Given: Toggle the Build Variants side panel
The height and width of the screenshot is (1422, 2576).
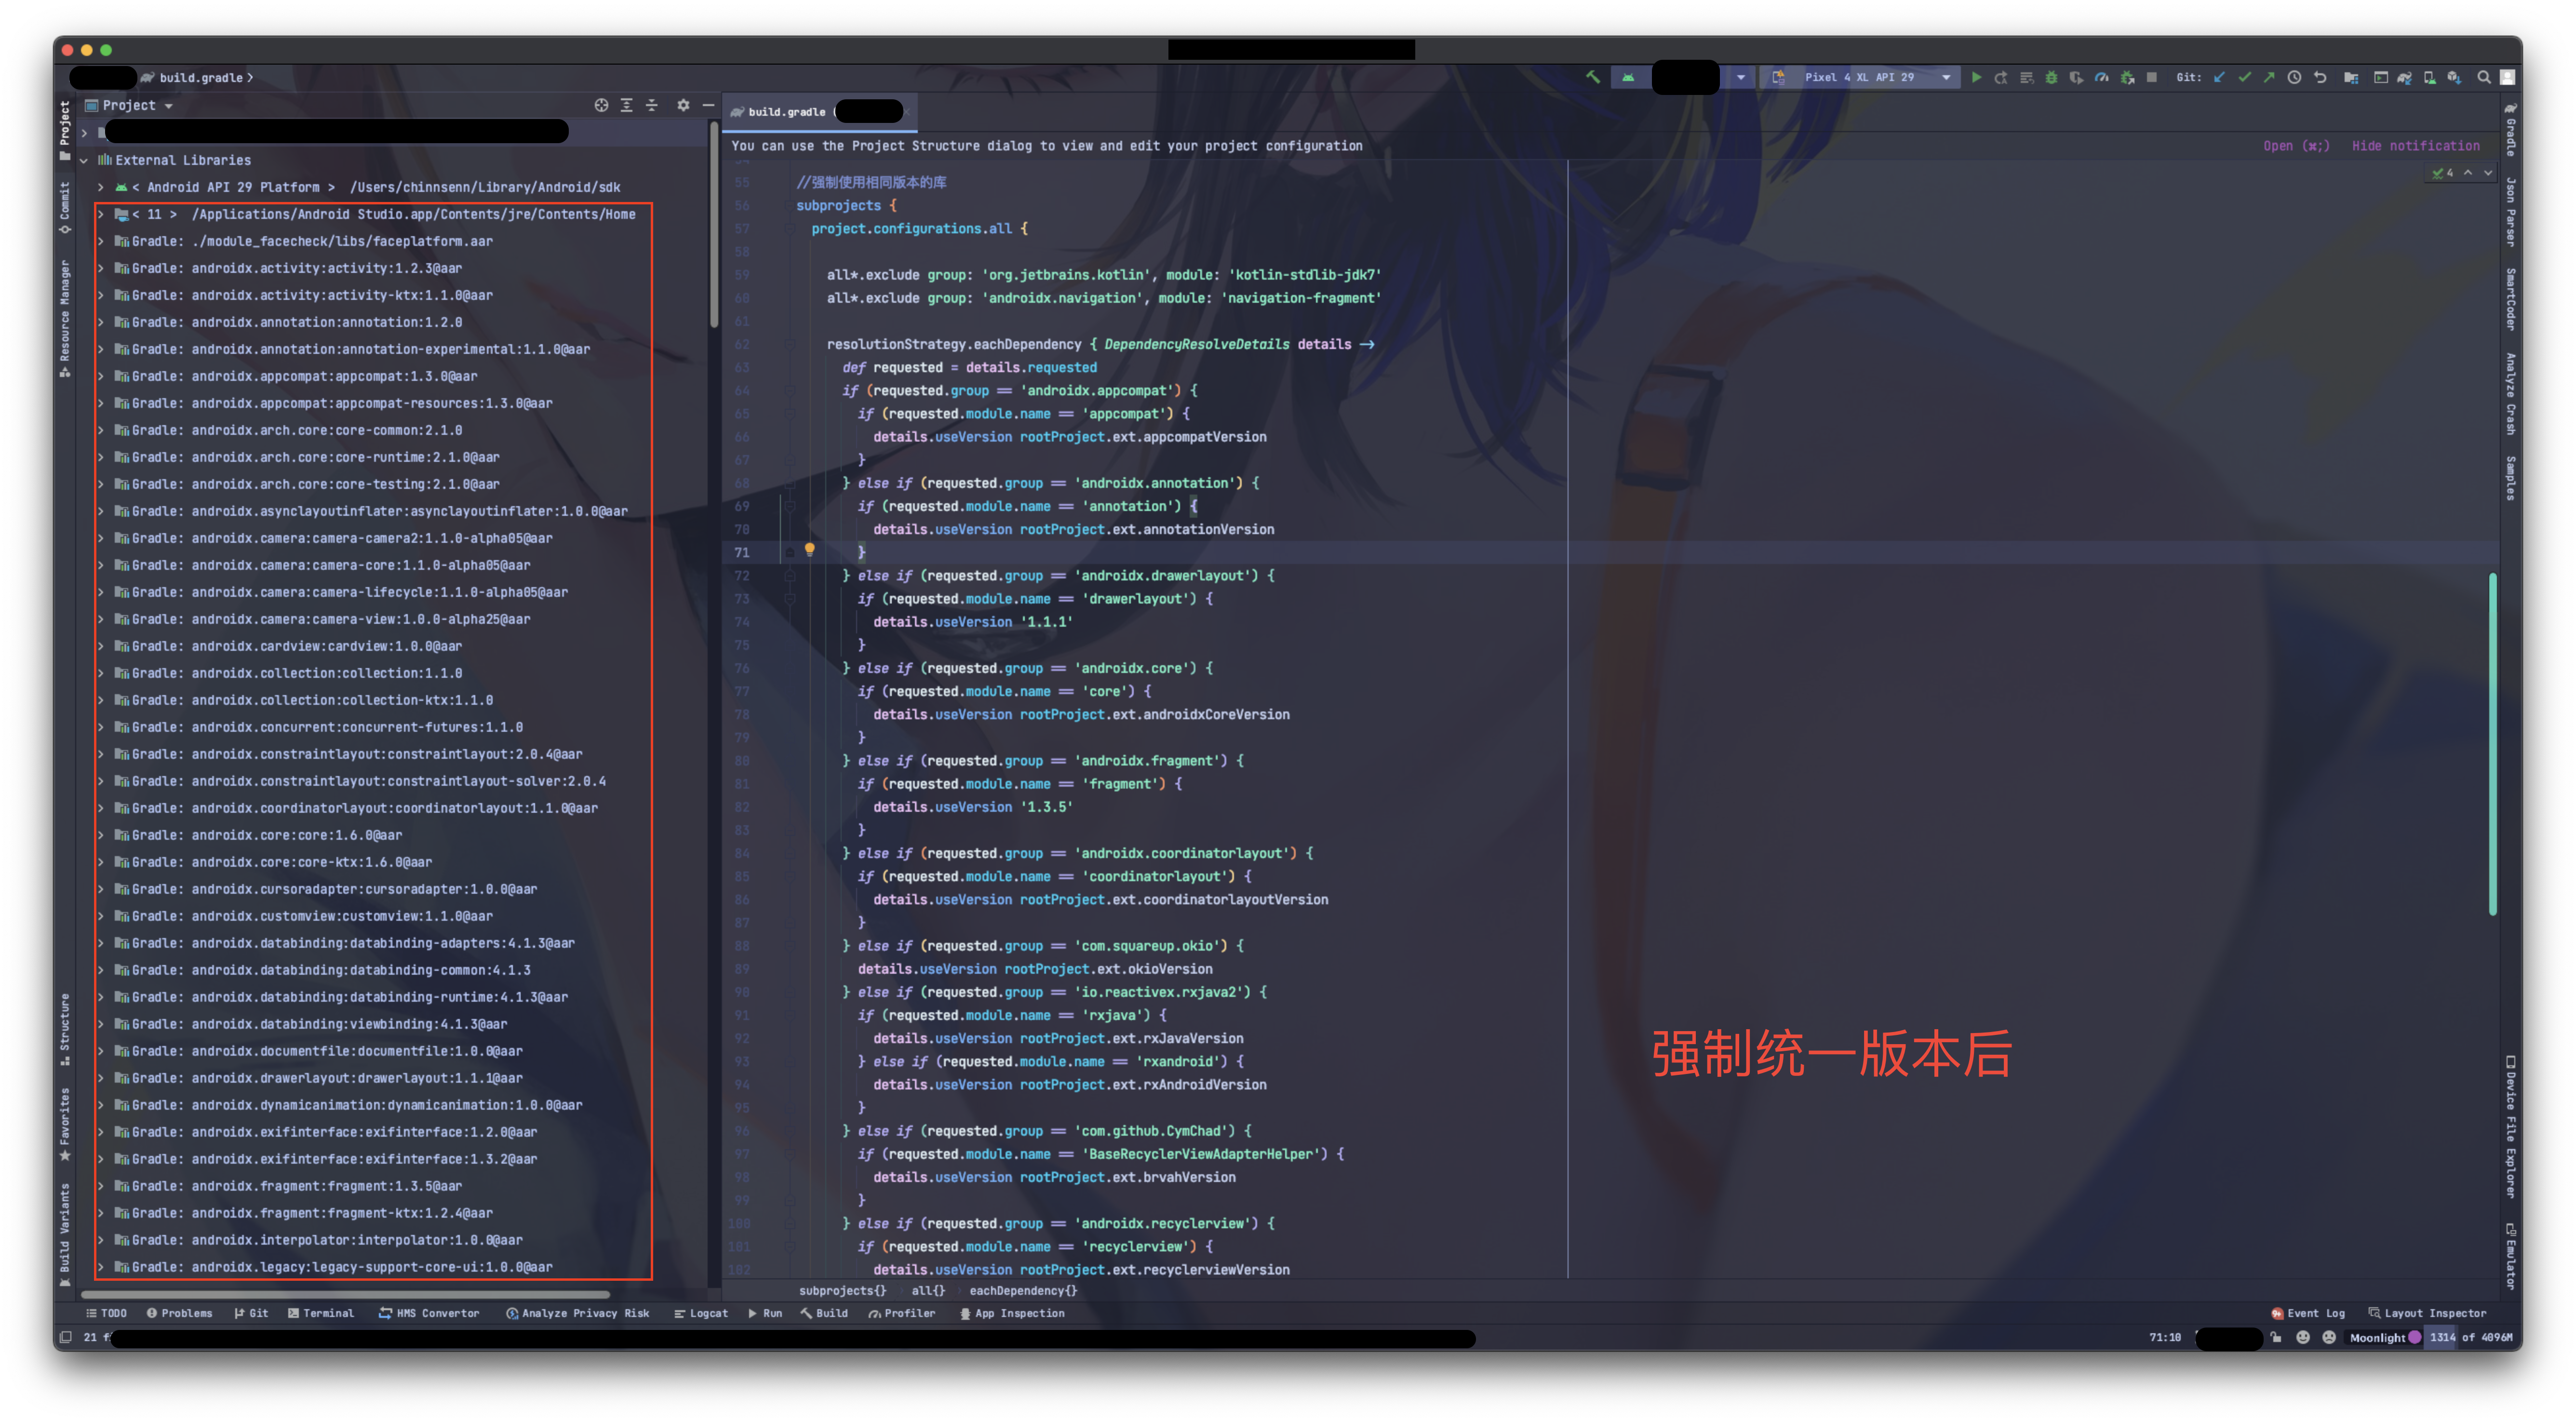Looking at the screenshot, I should tap(65, 1234).
